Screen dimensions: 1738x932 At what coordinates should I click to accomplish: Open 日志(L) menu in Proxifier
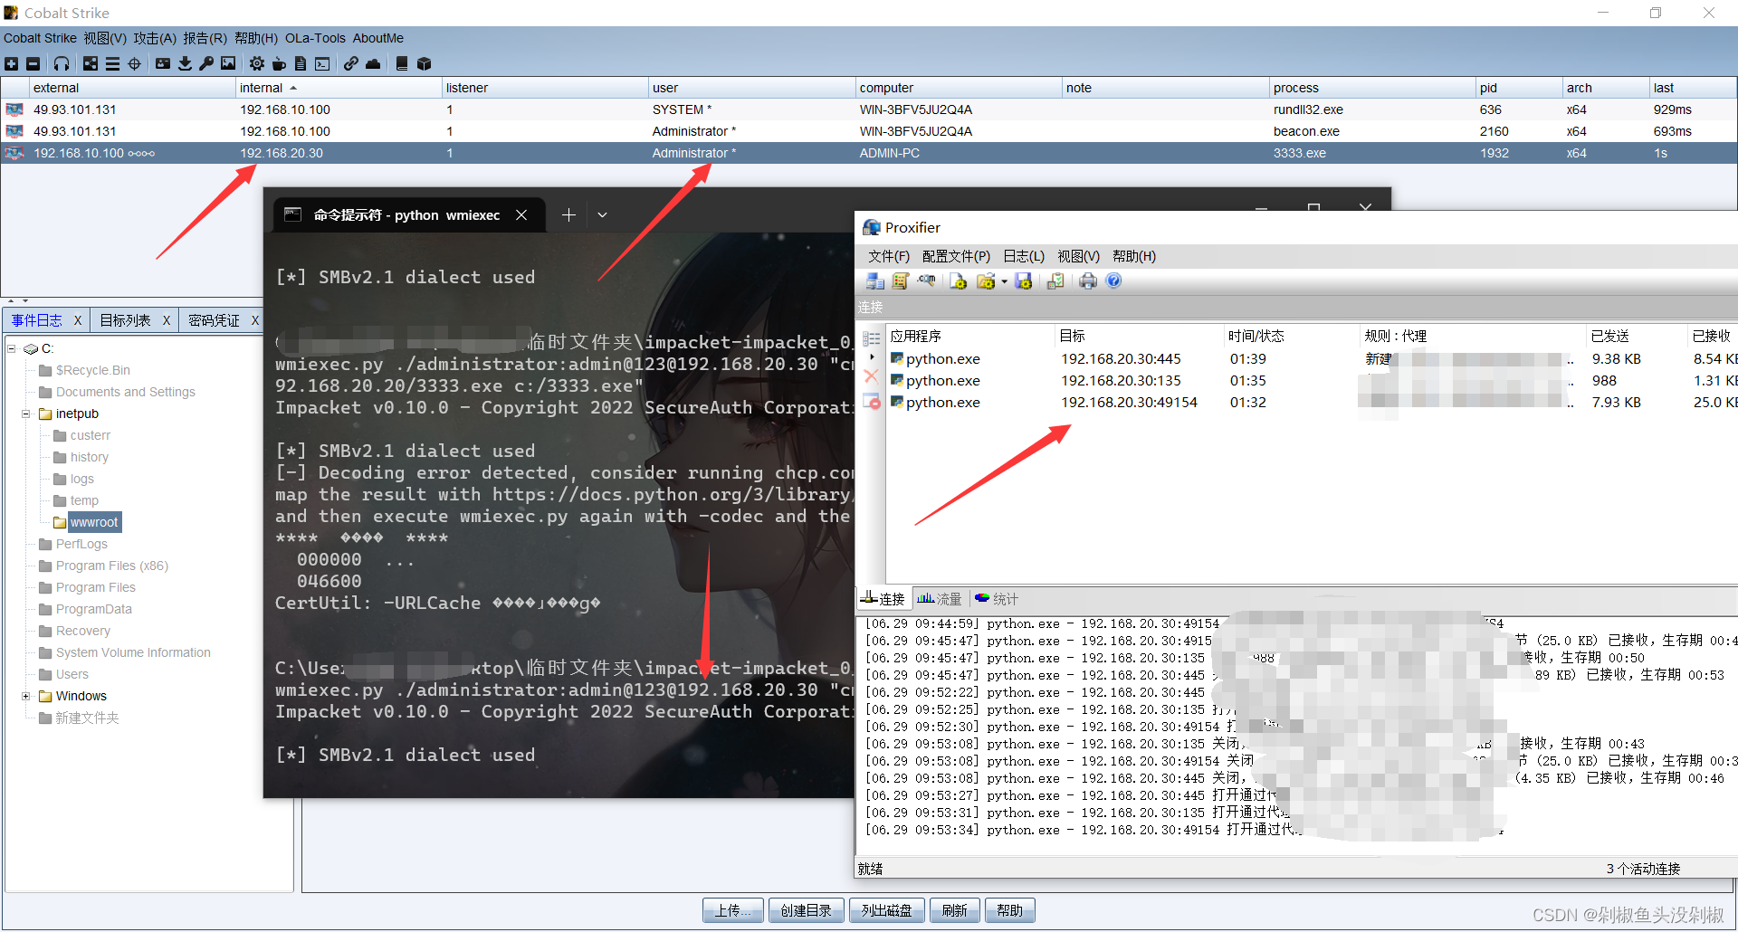[1024, 256]
